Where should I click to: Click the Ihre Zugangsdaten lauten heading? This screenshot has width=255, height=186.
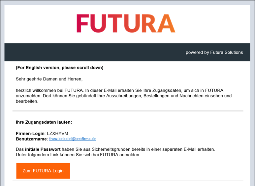click(44, 122)
